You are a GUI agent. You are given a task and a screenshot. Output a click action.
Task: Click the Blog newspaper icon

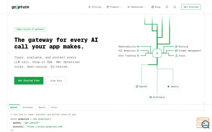(153, 7)
